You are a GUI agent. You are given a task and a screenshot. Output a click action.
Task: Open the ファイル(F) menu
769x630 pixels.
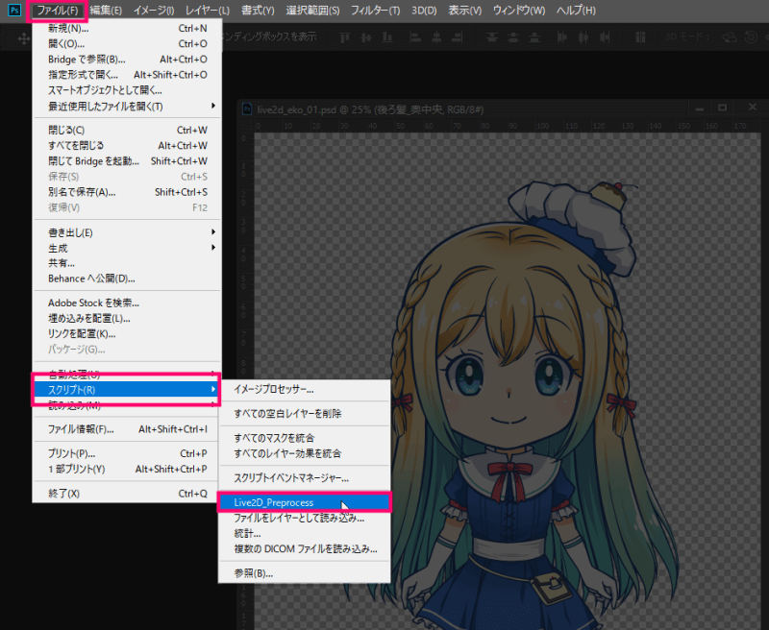[58, 11]
